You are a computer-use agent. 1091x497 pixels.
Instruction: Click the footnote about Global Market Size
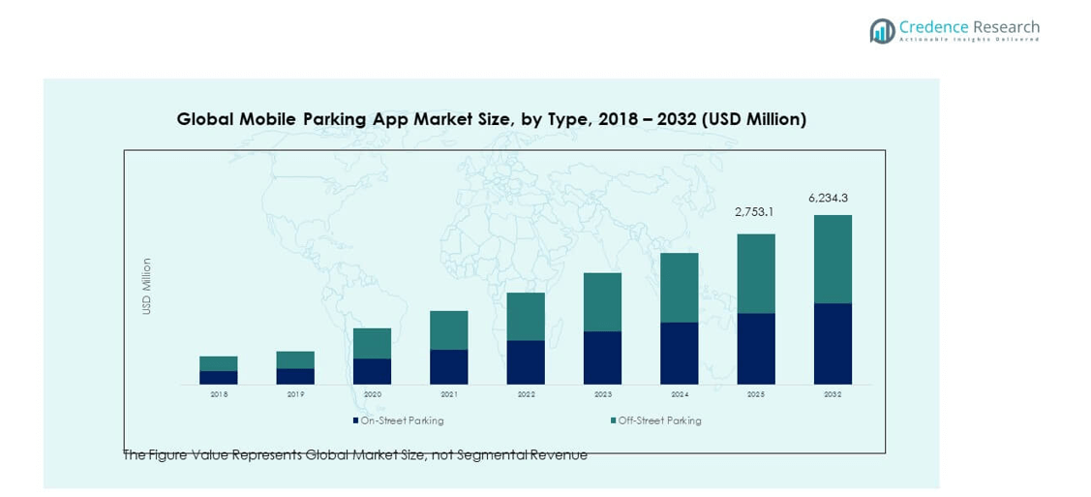354,454
